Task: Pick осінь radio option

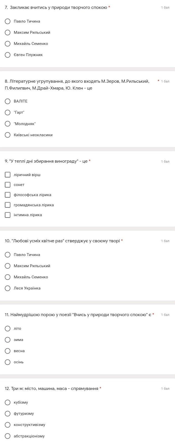Action: click(x=8, y=362)
